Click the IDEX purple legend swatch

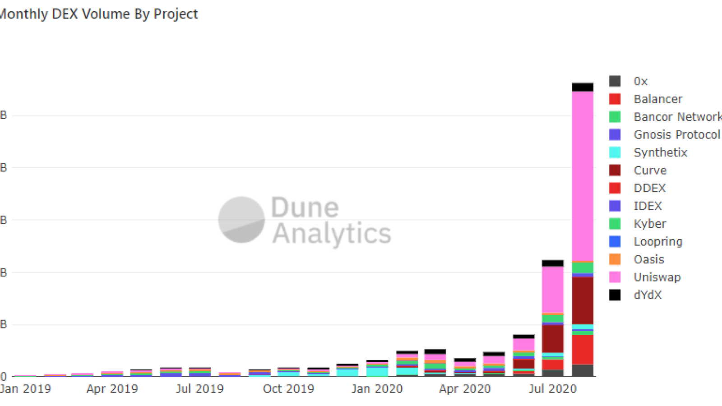(x=615, y=206)
